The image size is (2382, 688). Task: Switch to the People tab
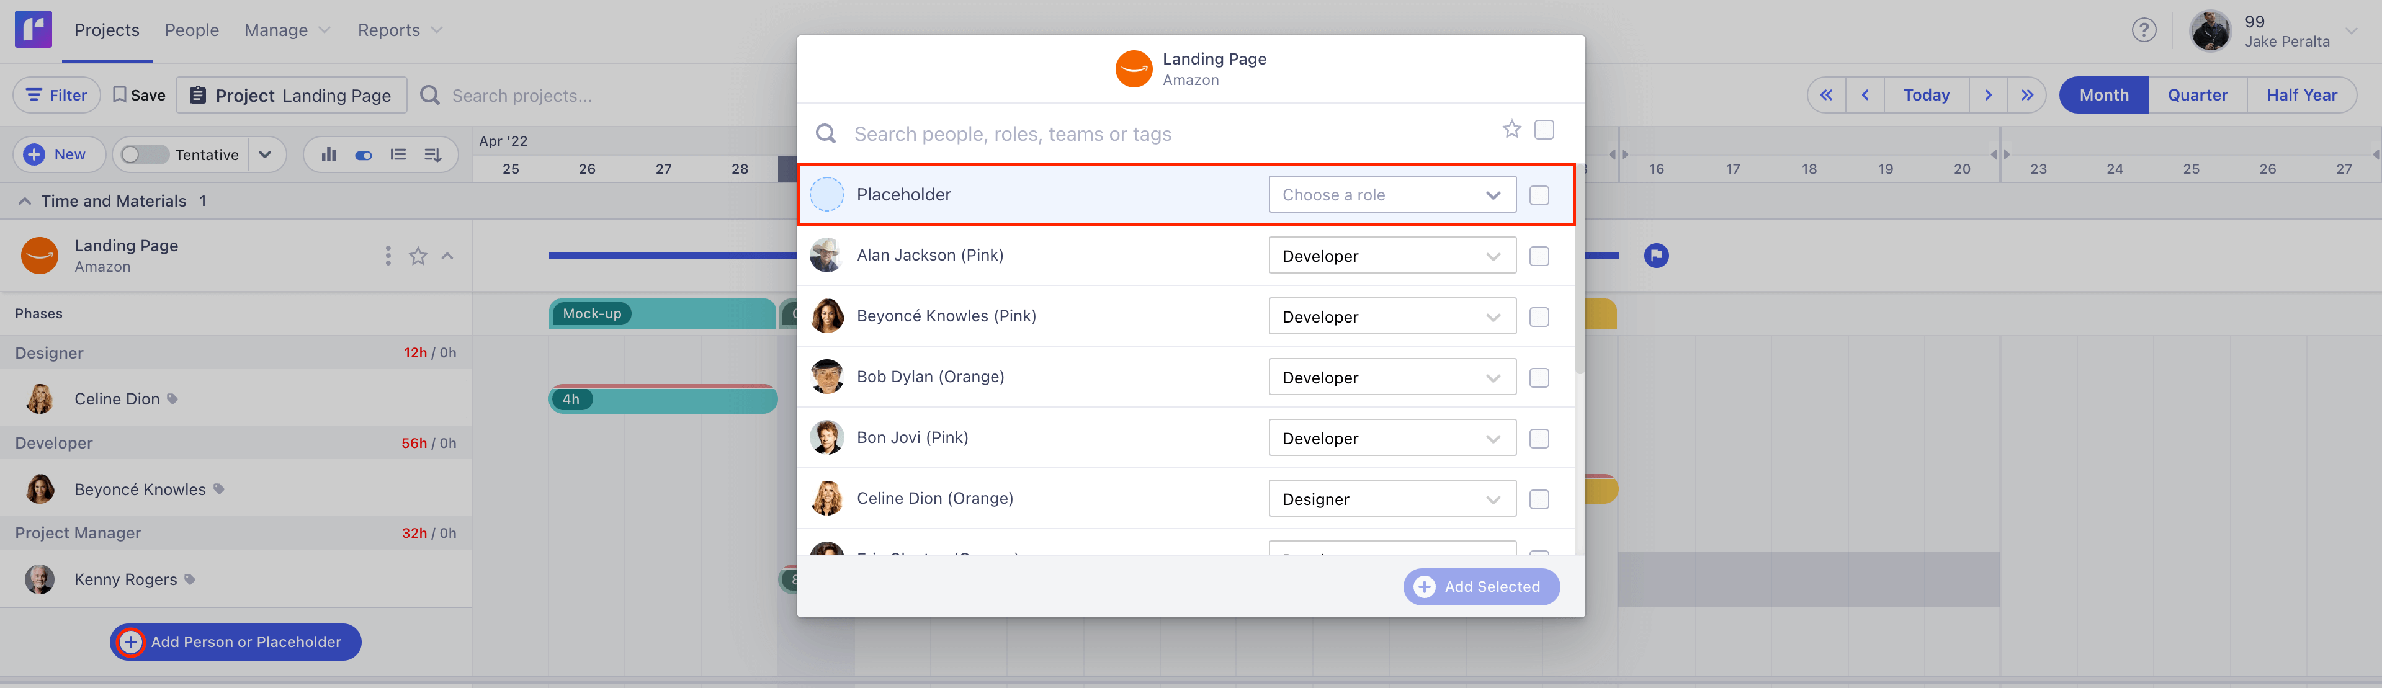[191, 30]
